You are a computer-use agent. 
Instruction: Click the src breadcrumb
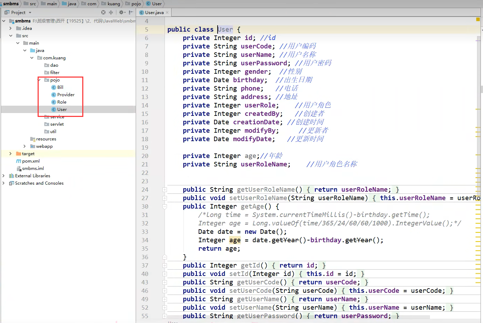[30, 4]
